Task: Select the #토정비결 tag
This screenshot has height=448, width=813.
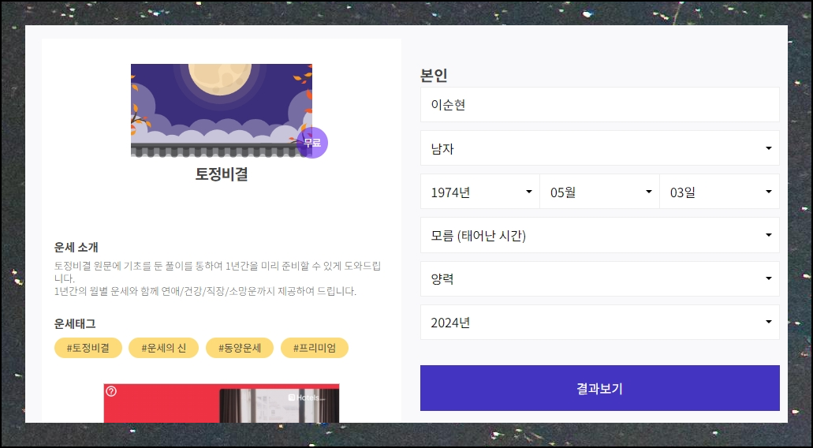Action: click(x=88, y=348)
